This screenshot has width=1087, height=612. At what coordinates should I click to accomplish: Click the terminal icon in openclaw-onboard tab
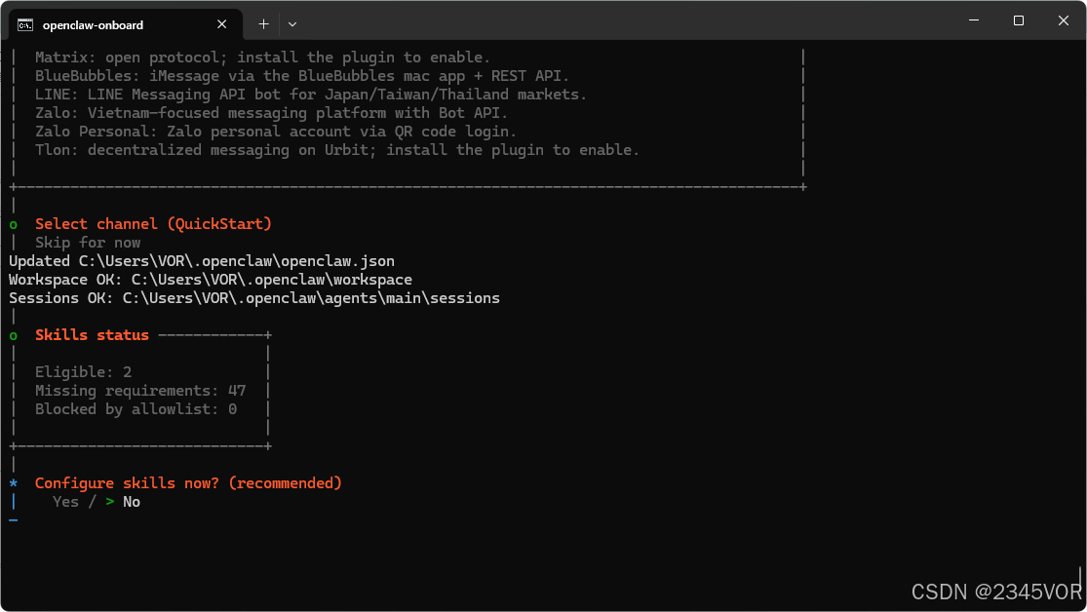(x=25, y=25)
